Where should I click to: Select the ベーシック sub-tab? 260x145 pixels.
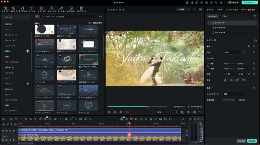tap(212, 16)
